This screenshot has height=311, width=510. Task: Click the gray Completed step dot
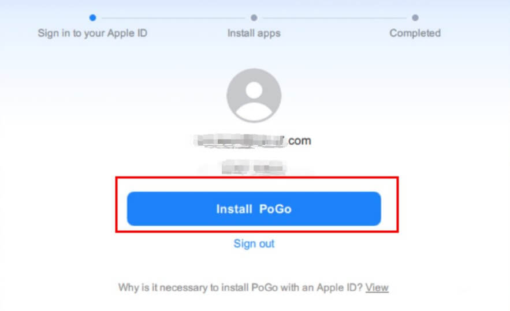[x=415, y=17]
